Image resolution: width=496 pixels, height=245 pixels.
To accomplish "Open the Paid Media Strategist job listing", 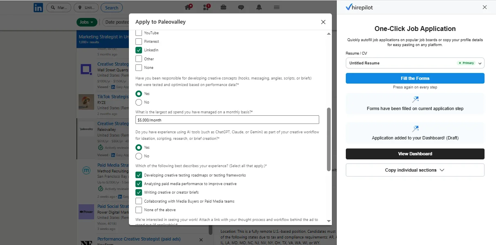I will click(113, 165).
